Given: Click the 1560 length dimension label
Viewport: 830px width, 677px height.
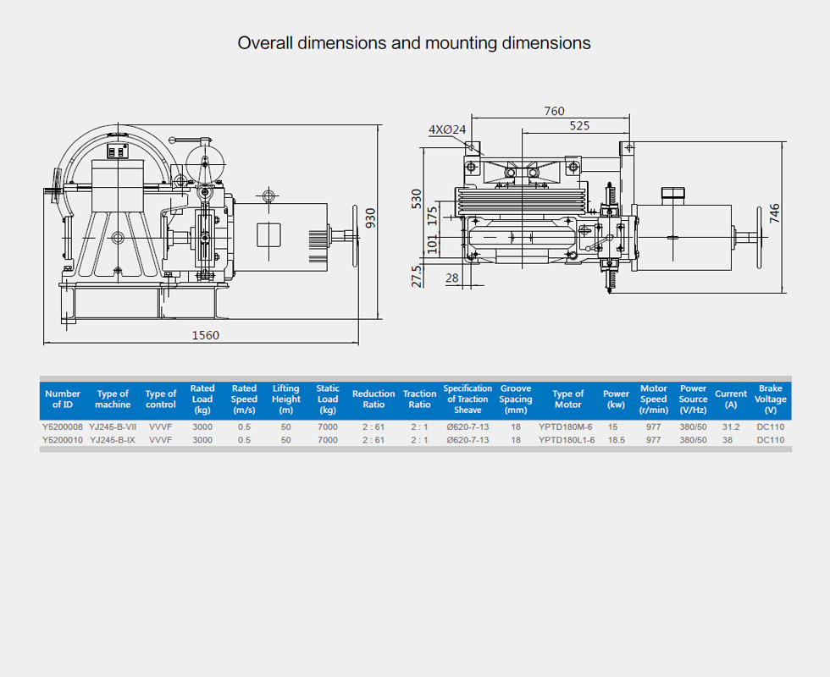Looking at the screenshot, I should coord(205,335).
